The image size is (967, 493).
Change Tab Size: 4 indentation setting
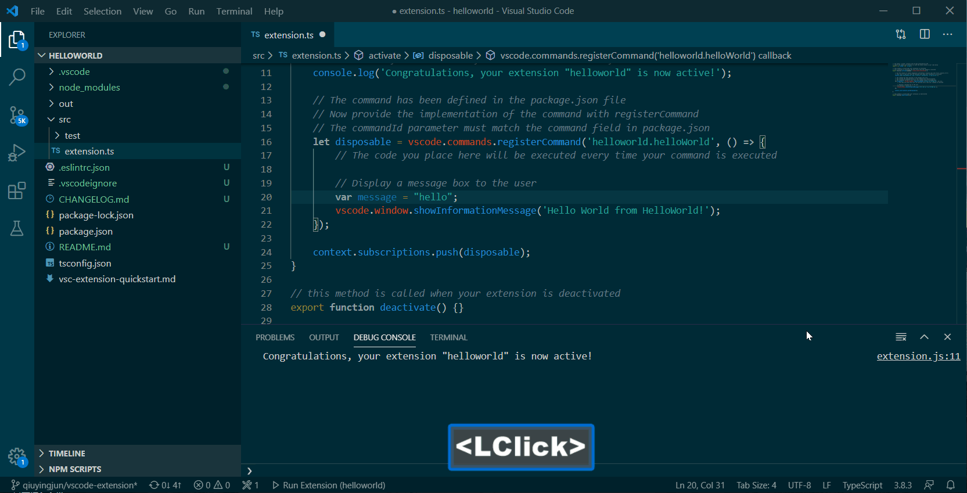756,485
